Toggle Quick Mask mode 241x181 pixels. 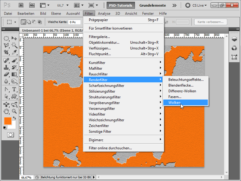11,135
